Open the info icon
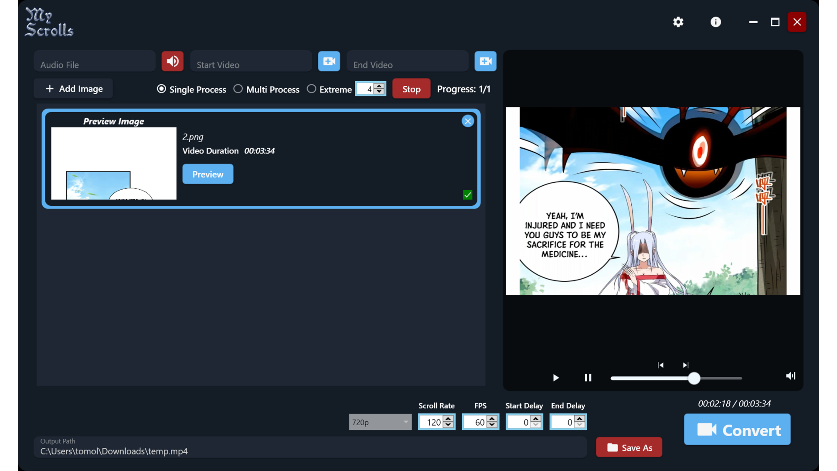The height and width of the screenshot is (471, 837). 715,22
